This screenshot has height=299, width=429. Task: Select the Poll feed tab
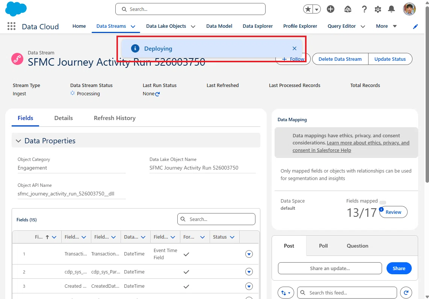tap(323, 246)
